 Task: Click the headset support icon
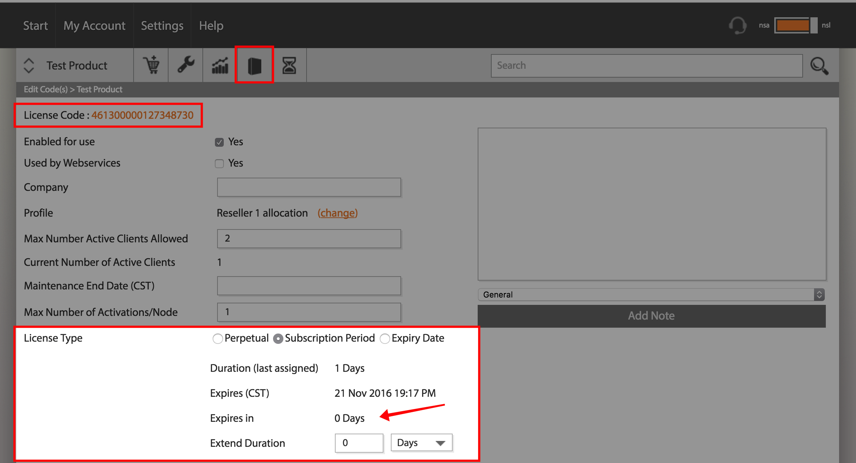[x=737, y=25]
